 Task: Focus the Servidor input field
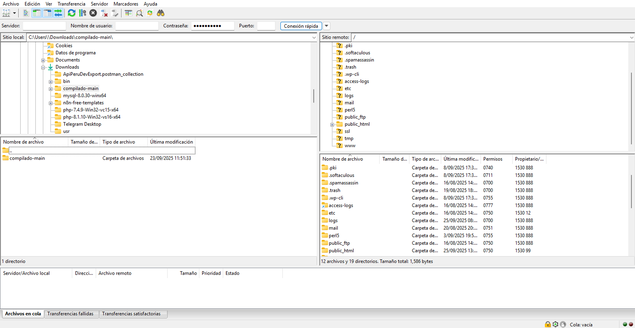pos(44,26)
